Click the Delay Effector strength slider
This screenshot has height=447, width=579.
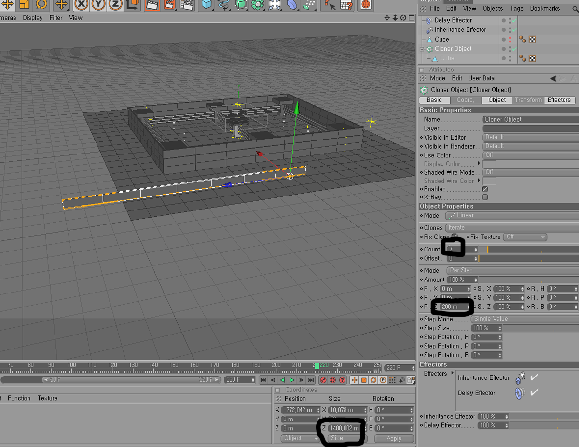[544, 425]
